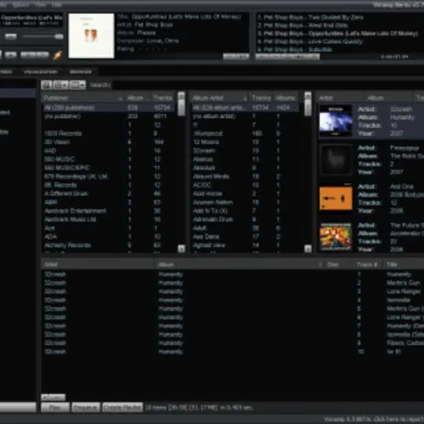Open the Help menu

tap(56, 5)
